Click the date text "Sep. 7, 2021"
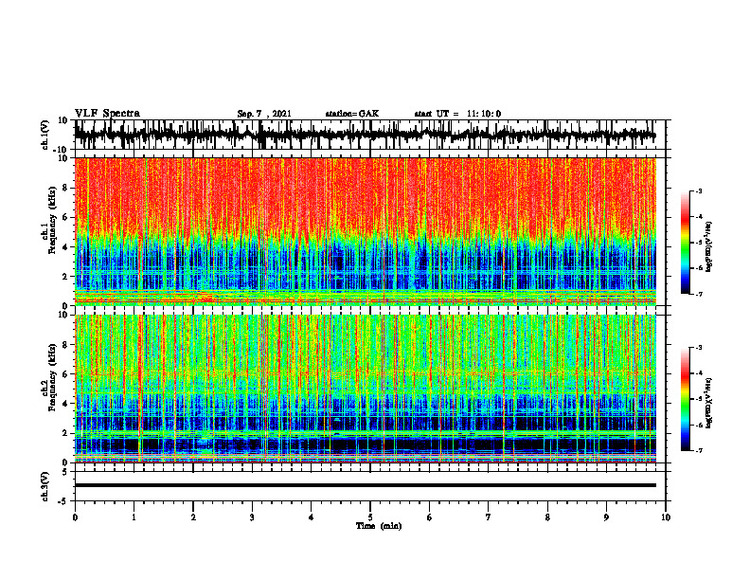750x580 pixels. pos(264,114)
